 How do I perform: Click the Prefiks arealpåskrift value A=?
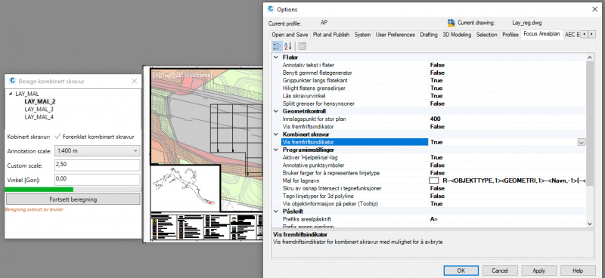click(434, 219)
